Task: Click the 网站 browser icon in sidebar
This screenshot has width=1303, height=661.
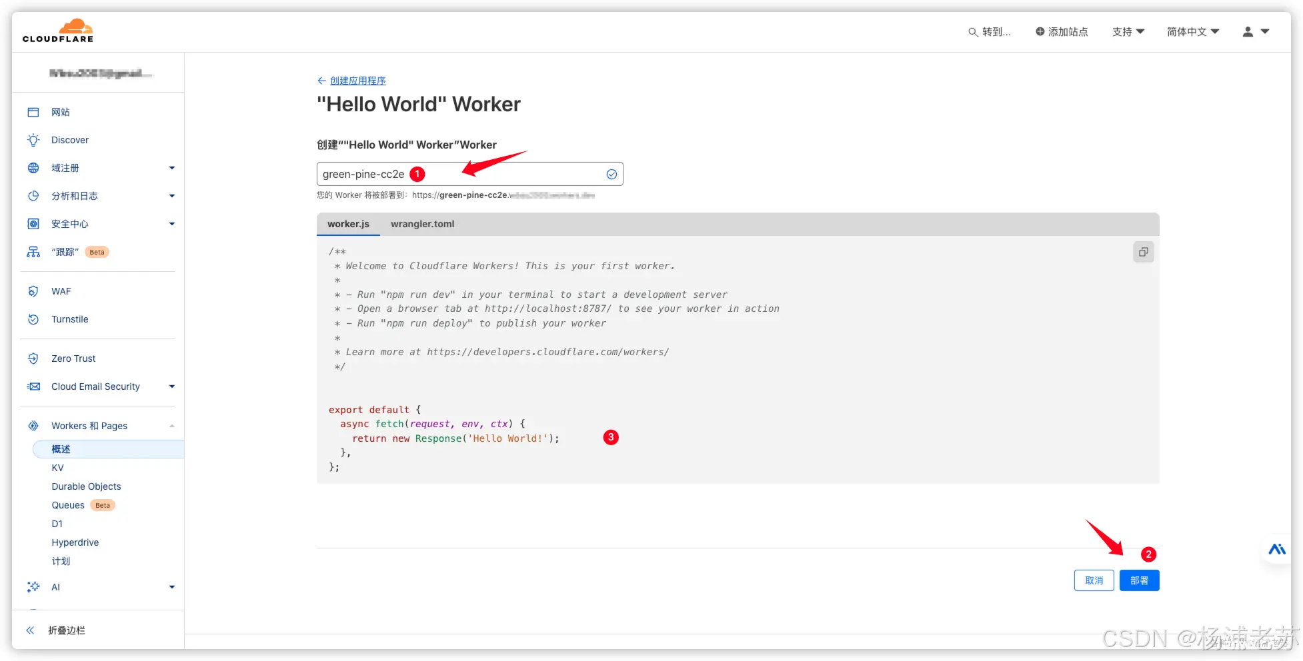Action: tap(33, 112)
